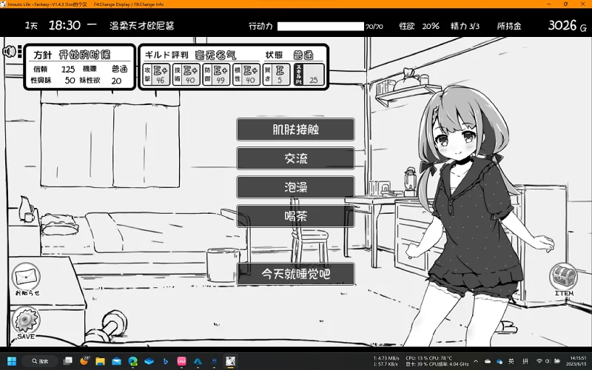
Task: Restore the game window size
Action: pyautogui.click(x=565, y=4)
